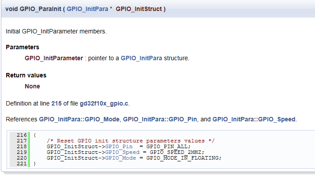Open GPIO_InitPara::GPIO_Mode reference
Screen dimensions: 315x175
(79, 119)
